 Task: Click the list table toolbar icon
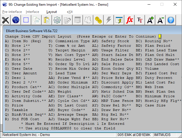pos(78,20)
